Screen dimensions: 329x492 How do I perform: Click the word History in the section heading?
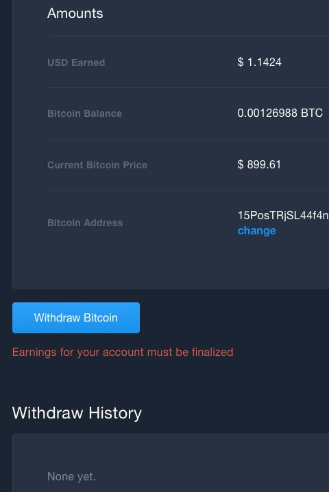pyautogui.click(x=115, y=412)
